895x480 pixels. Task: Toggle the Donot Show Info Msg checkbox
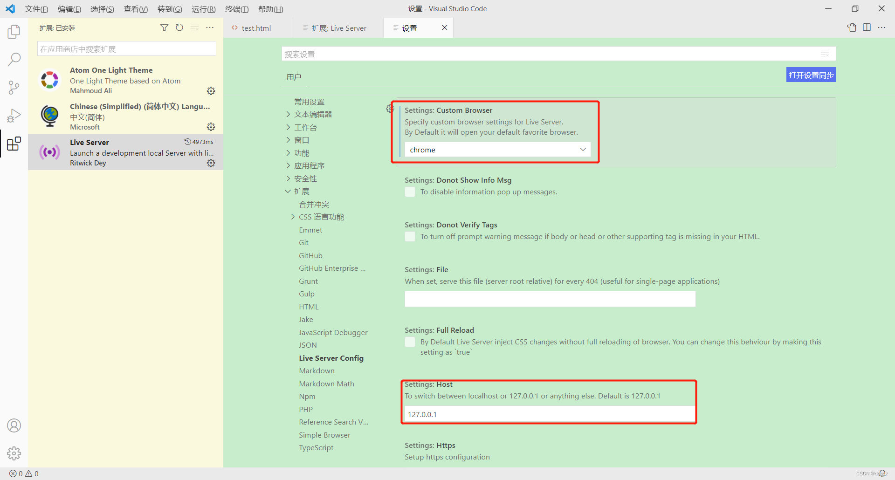point(410,192)
